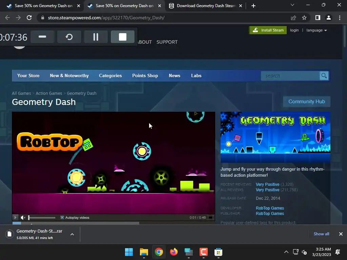Enter fullscreen on the trailer
347x260 pixels.
pos(211,218)
